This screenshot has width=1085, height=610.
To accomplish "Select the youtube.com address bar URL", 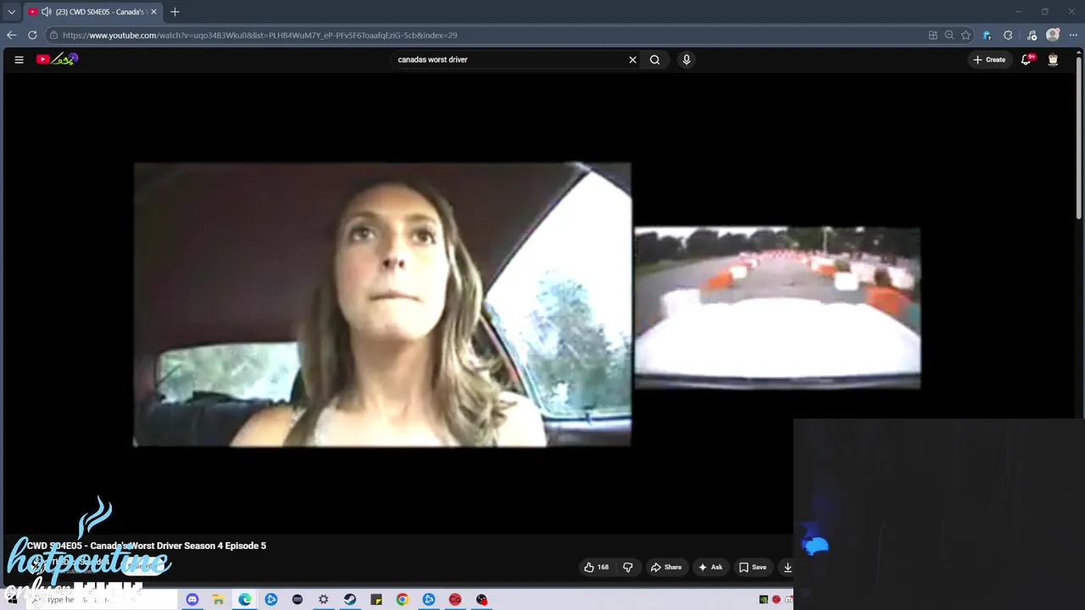I will pos(259,36).
